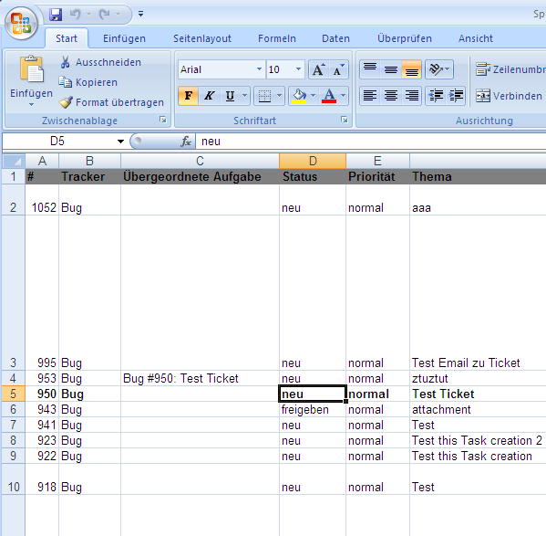Open the Schriftart dialog launcher

pyautogui.click(x=344, y=120)
